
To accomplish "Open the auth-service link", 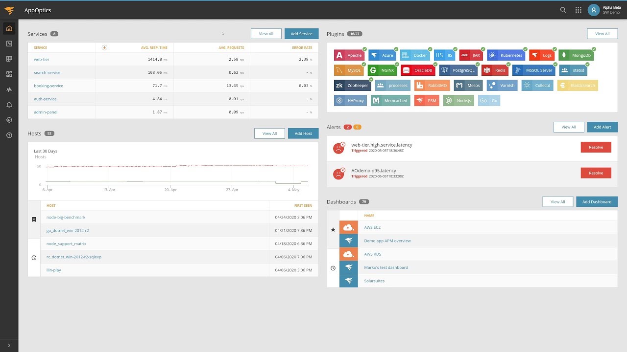I will 45,99.
